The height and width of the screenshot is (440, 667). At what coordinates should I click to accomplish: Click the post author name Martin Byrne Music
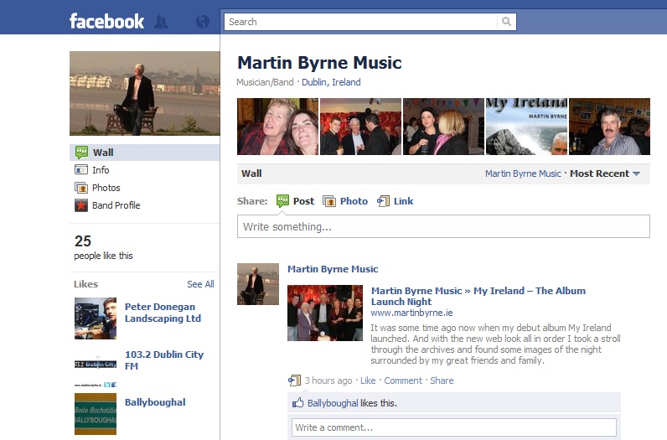[x=333, y=269]
